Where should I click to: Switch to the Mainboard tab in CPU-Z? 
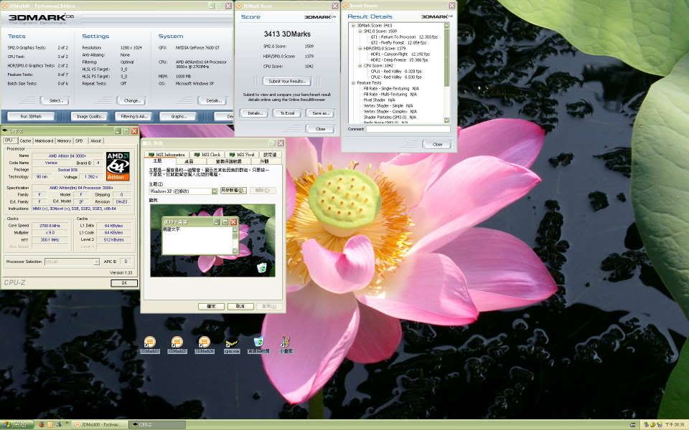point(44,140)
